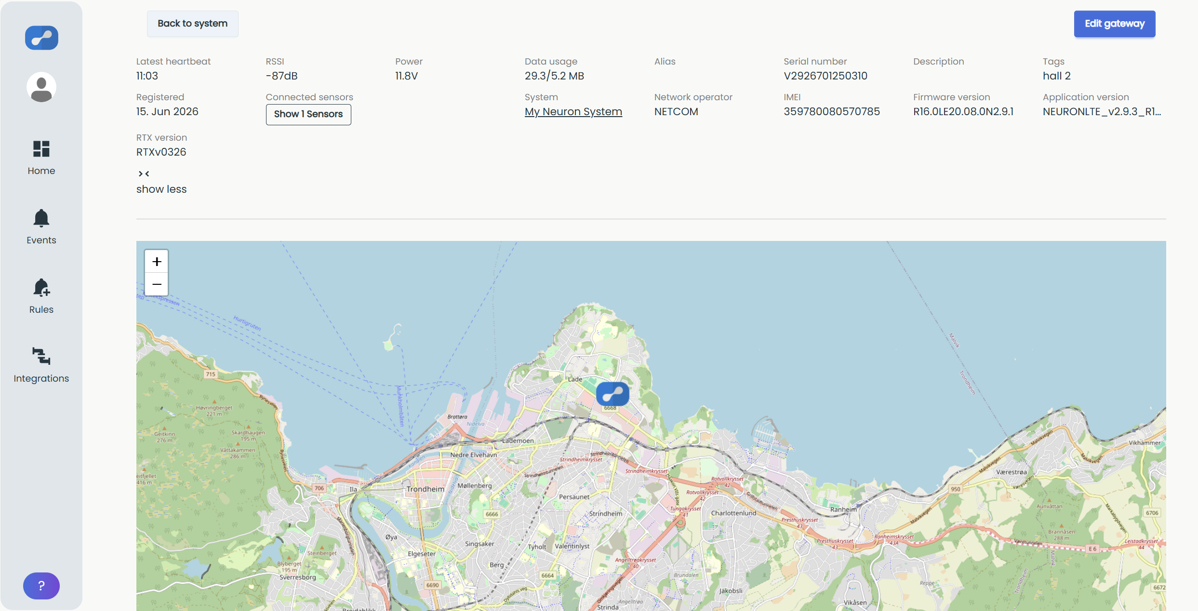Select the serial number V2926701250310
This screenshot has height=611, width=1198.
click(x=825, y=76)
